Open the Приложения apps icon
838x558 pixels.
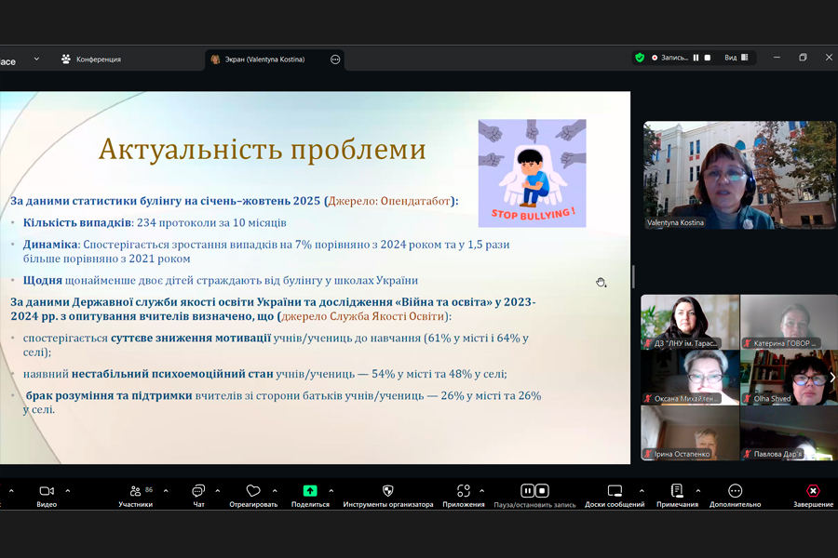click(x=464, y=491)
